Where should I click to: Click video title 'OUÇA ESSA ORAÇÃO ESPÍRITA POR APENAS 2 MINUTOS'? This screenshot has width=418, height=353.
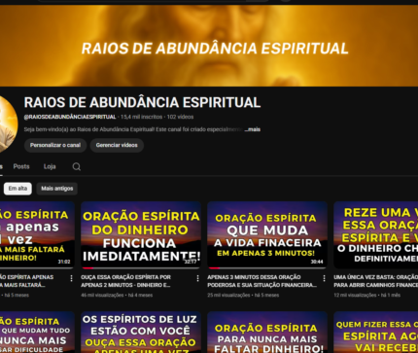[125, 281]
